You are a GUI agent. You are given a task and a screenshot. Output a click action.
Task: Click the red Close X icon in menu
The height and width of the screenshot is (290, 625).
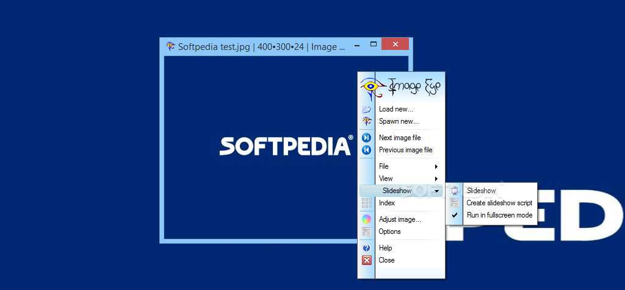pos(366,260)
